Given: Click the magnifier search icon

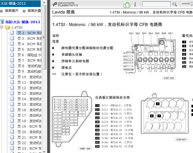Looking at the screenshot, I should pos(175,4).
